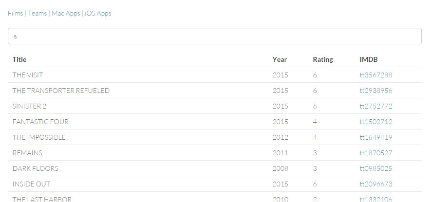Sort films by the Year column
This screenshot has width=432, height=202.
coord(280,59)
